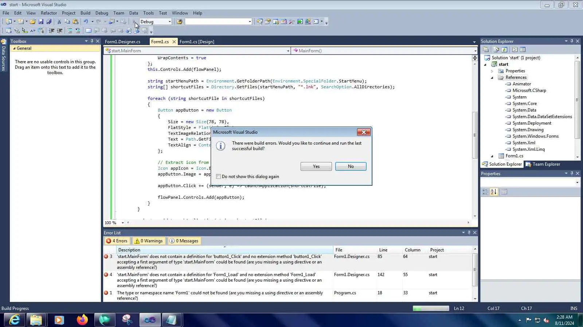The width and height of the screenshot is (583, 327).
Task: Click the Save All toolbar icon
Action: point(49,22)
